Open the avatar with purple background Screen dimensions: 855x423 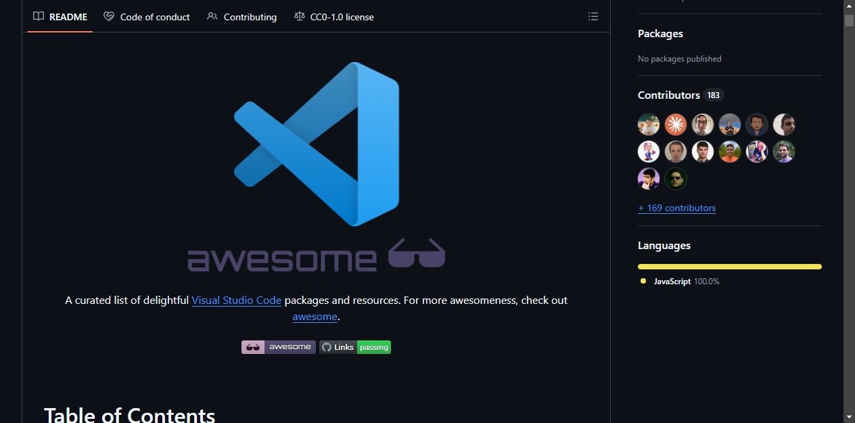coord(649,179)
